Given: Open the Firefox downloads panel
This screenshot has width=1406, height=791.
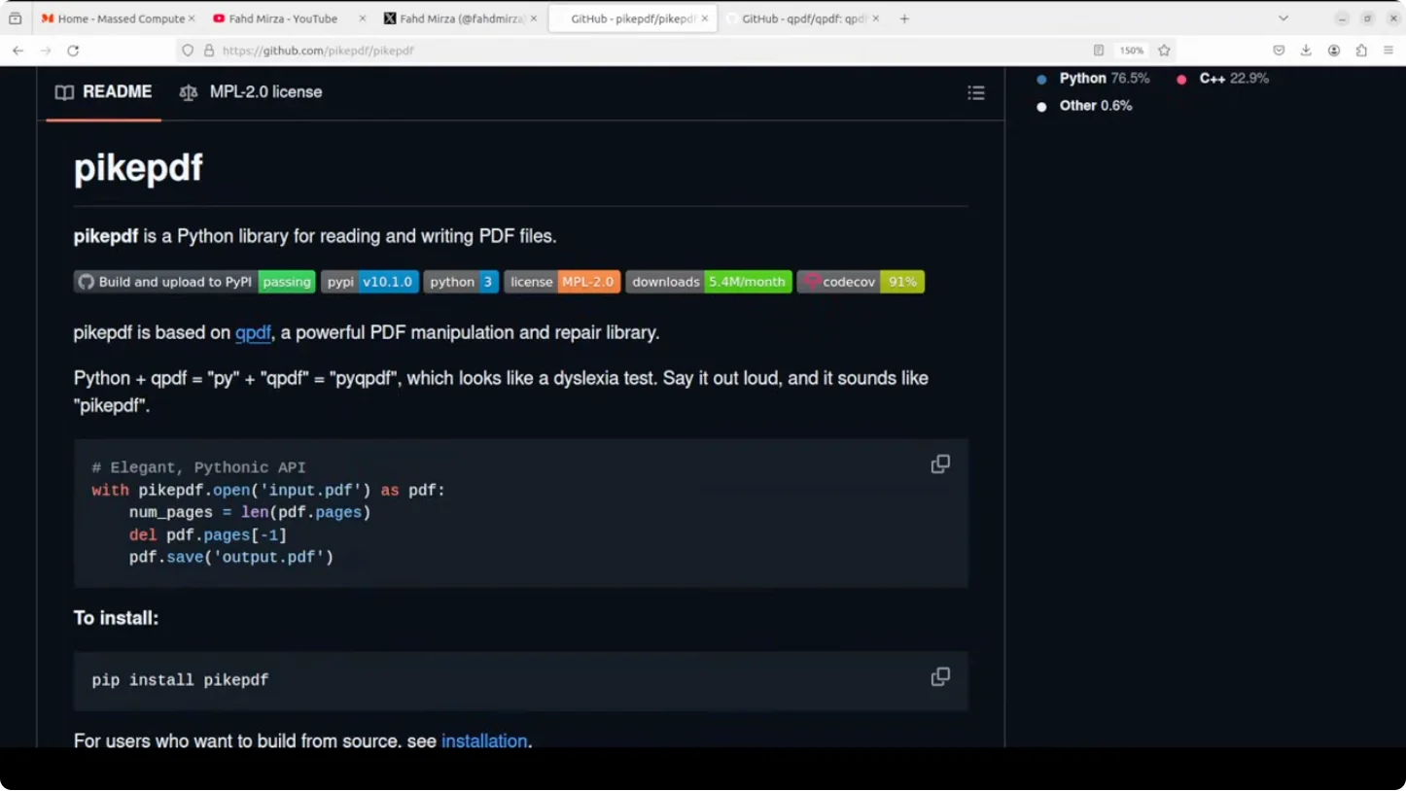Looking at the screenshot, I should point(1306,51).
